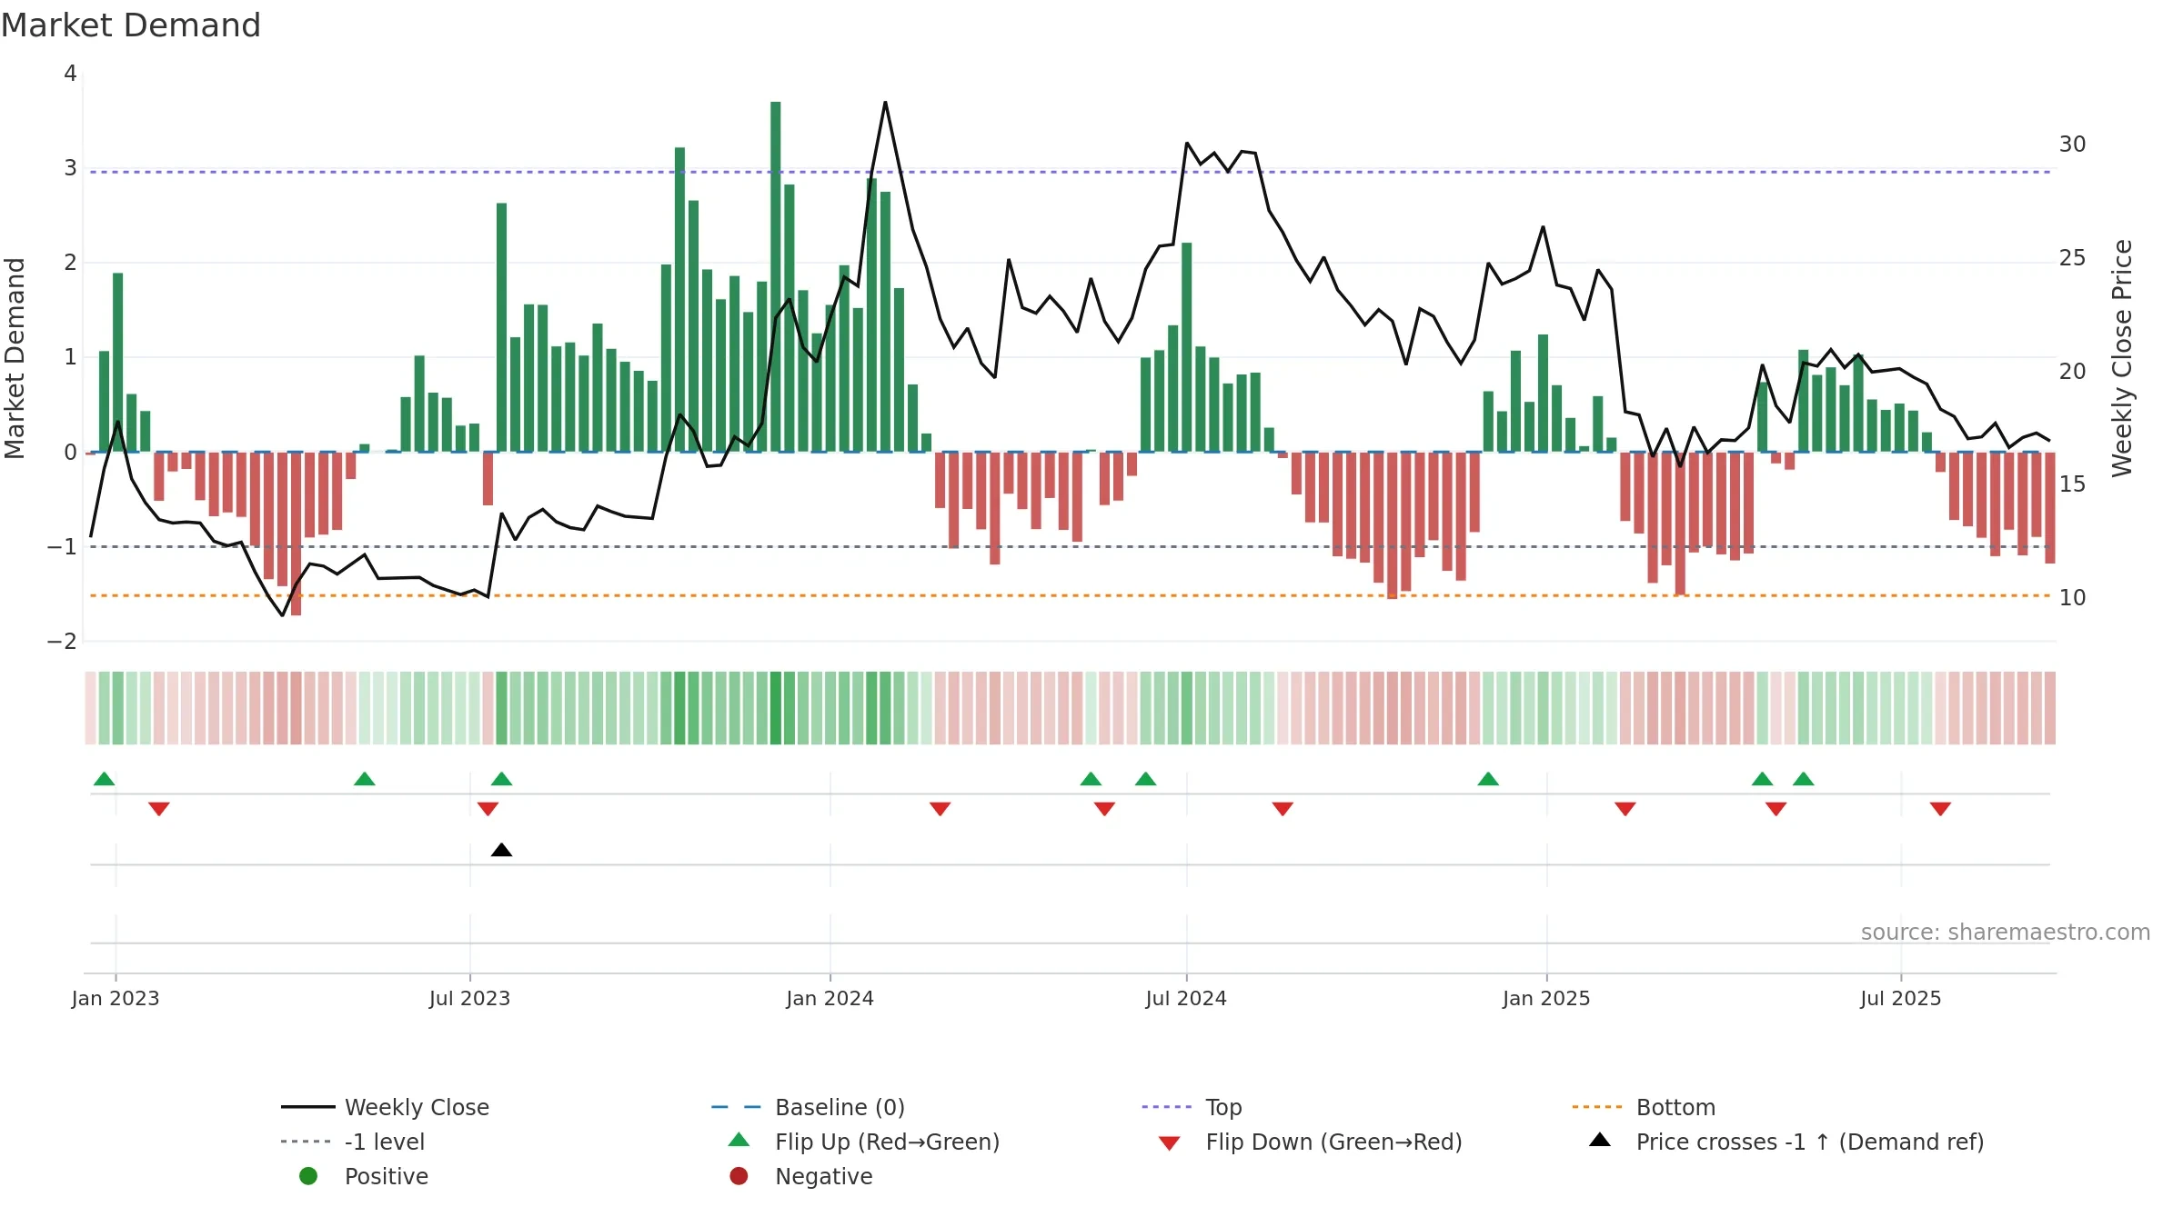This screenshot has width=2183, height=1227.
Task: Click the Negative legend label
Action: [x=823, y=1176]
